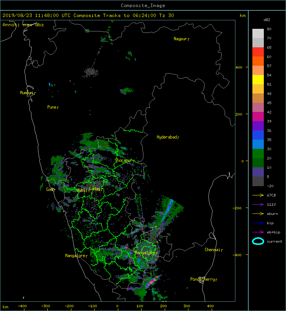Pick the brown 45–48 dBZ swatch
The width and height of the screenshot is (286, 311).
point(258,98)
